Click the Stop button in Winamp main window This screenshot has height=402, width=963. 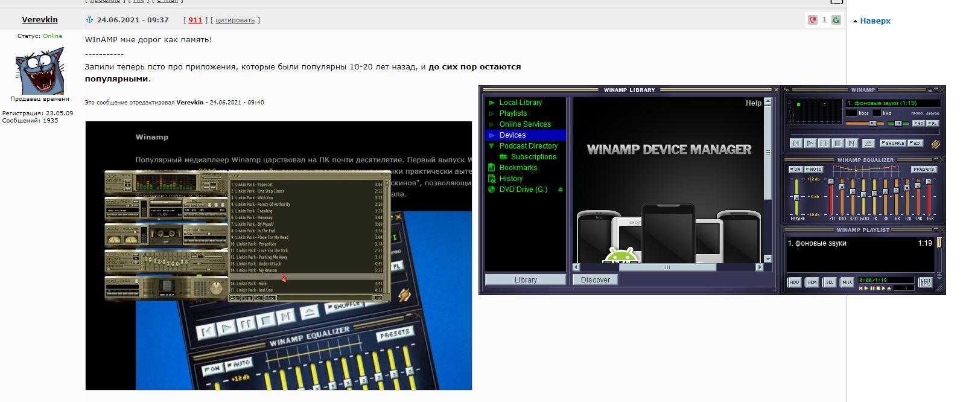(837, 143)
